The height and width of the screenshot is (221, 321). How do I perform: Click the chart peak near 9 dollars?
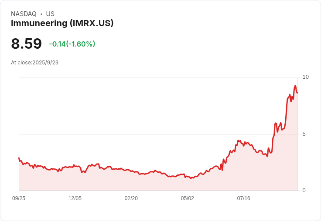point(295,86)
